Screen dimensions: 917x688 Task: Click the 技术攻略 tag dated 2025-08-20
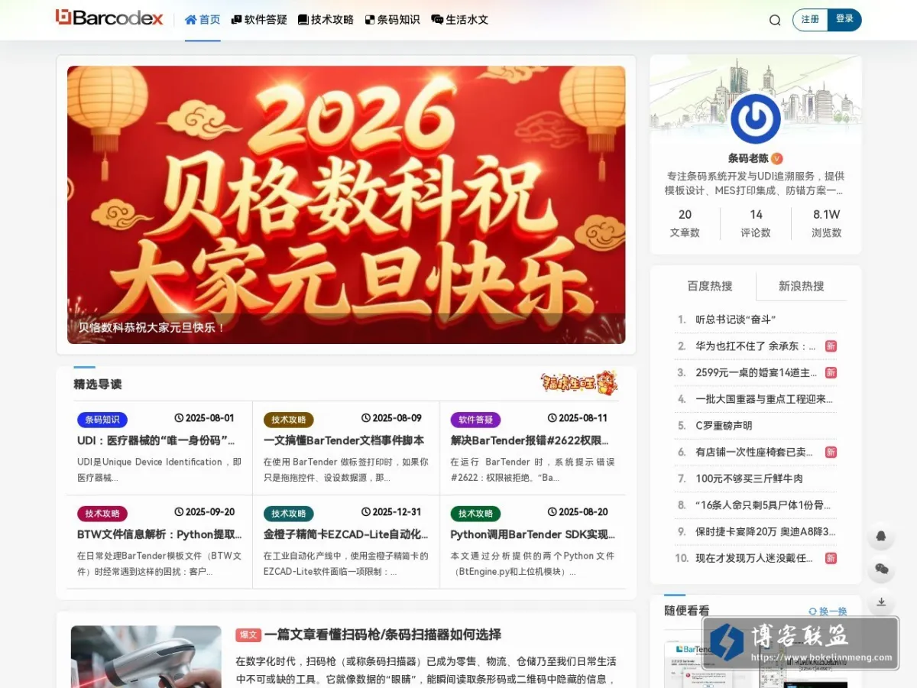[475, 514]
